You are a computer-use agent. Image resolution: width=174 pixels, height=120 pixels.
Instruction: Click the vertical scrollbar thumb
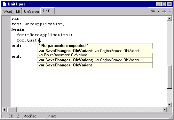click(x=169, y=77)
